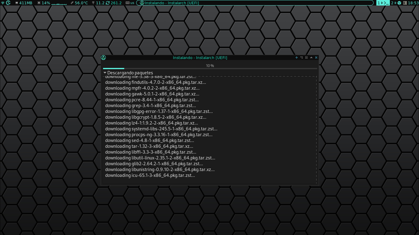Click the line "downloading procps-ng-3.3.16-1"
419x235 pixels.
[159, 135]
